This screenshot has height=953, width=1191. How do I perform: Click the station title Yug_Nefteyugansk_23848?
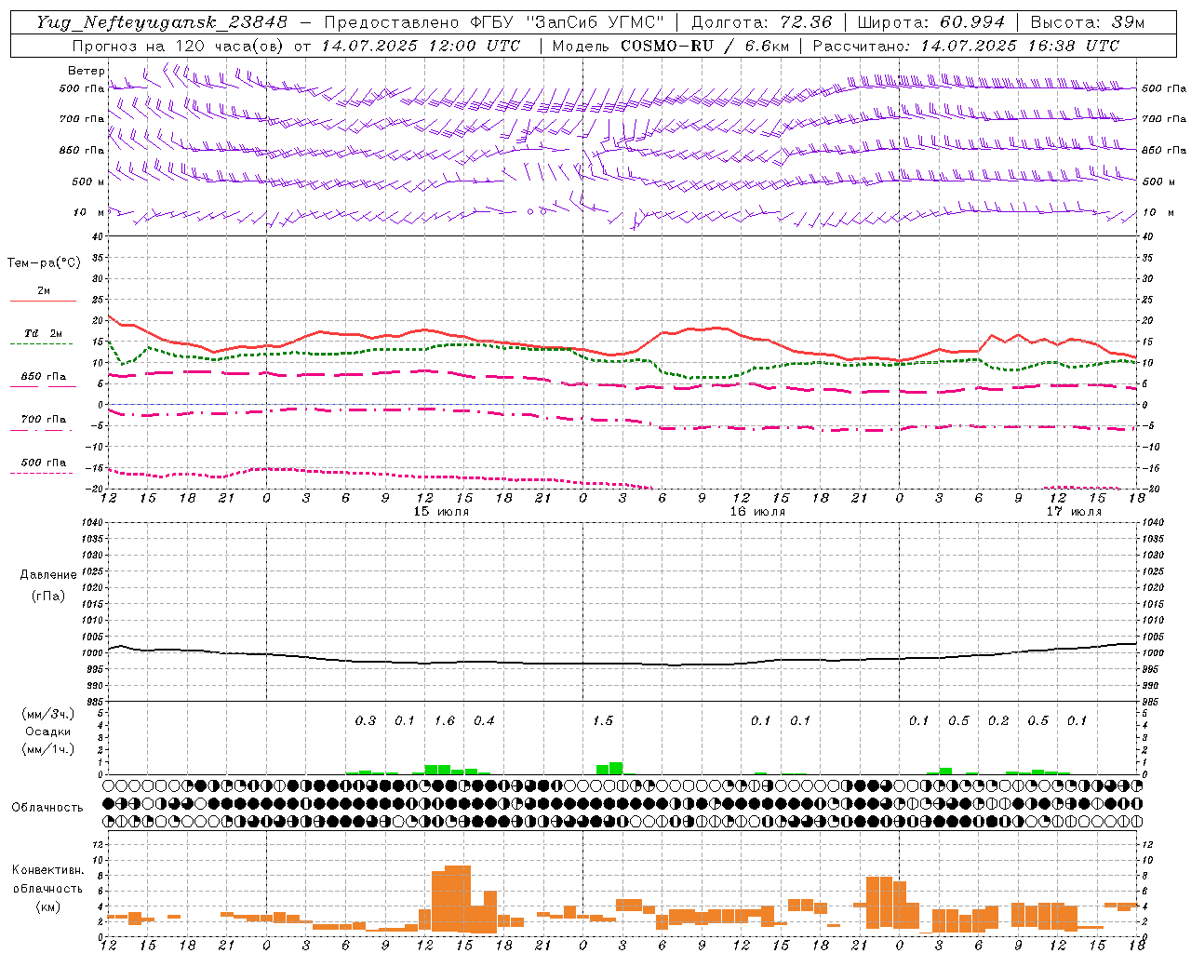(x=162, y=22)
